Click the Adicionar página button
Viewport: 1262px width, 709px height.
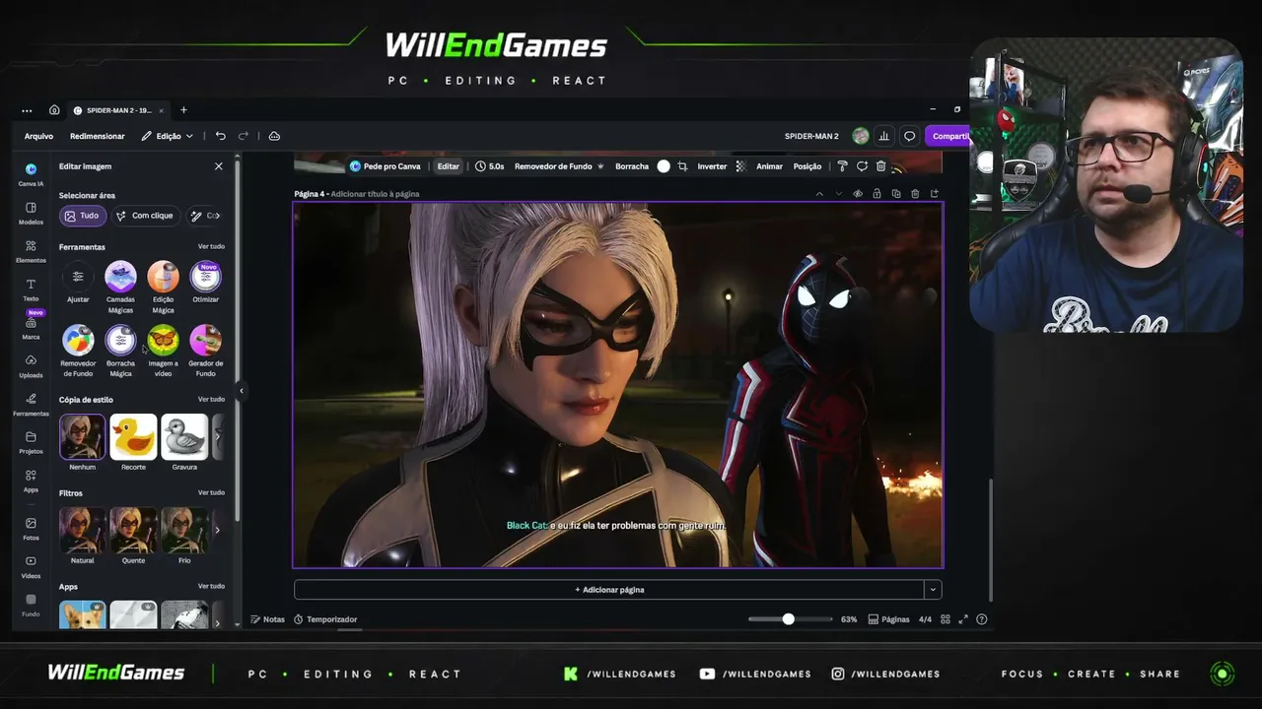(609, 590)
